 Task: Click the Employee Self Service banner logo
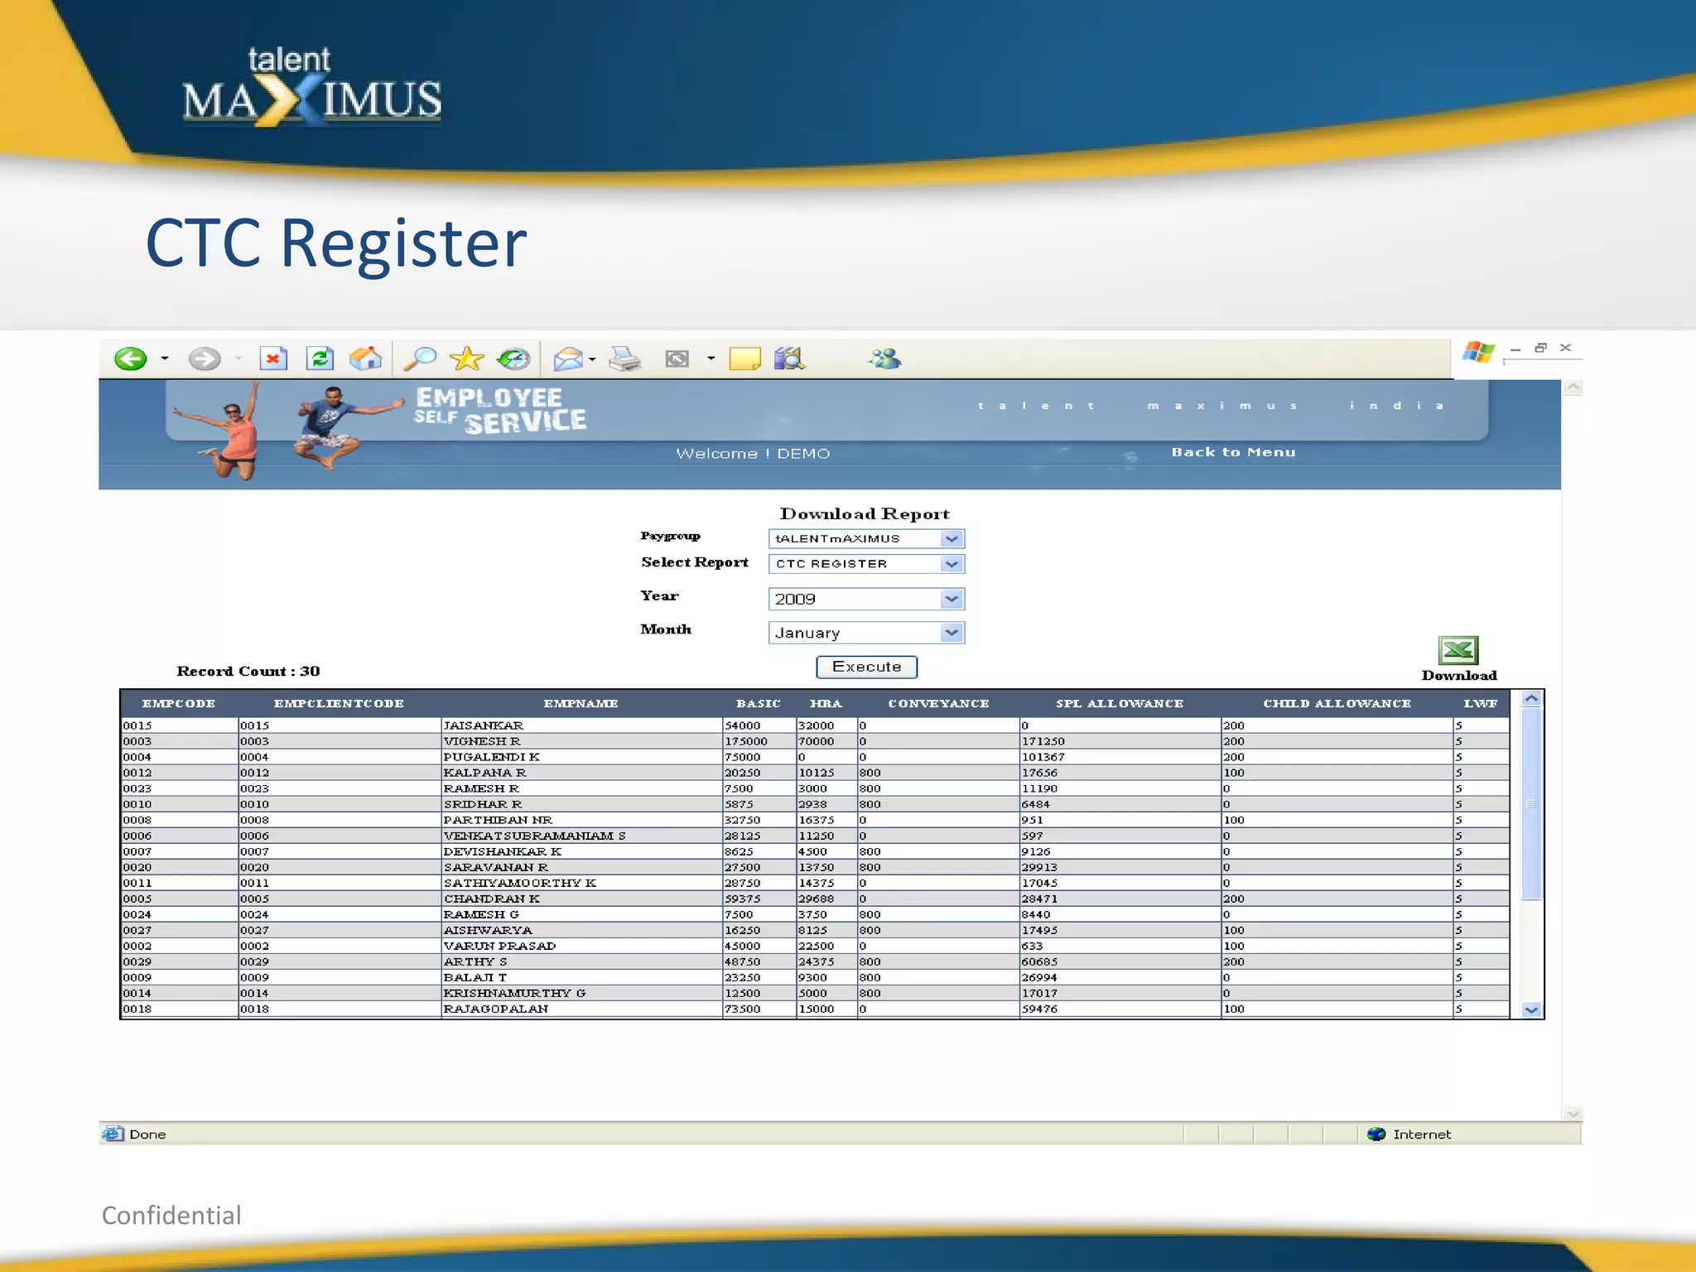pos(500,410)
